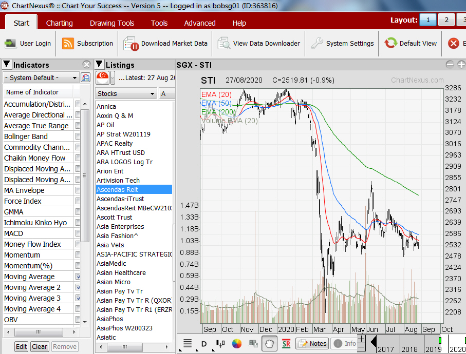Uncheck the Moving Average 3 checkbox
The image size is (466, 354).
(x=78, y=298)
